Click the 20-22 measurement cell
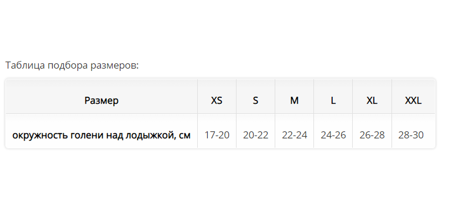The height and width of the screenshot is (224, 449). pos(255,135)
